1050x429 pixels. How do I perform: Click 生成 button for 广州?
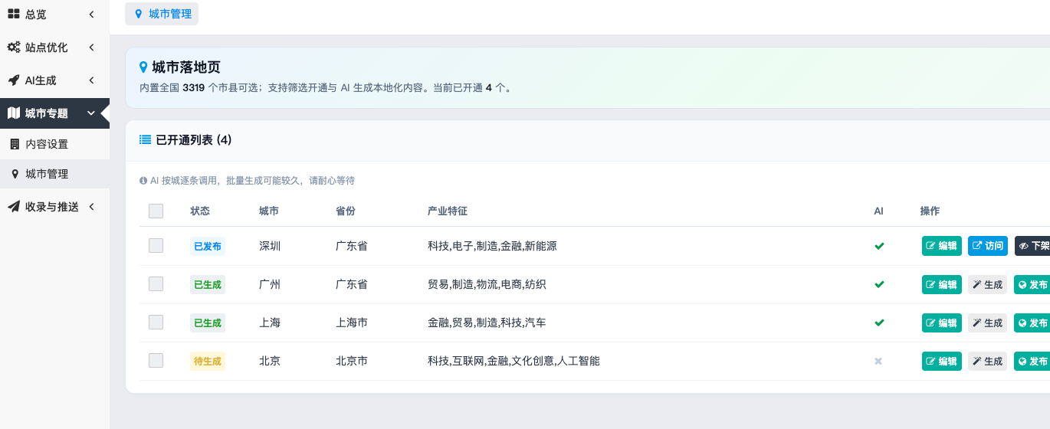987,284
